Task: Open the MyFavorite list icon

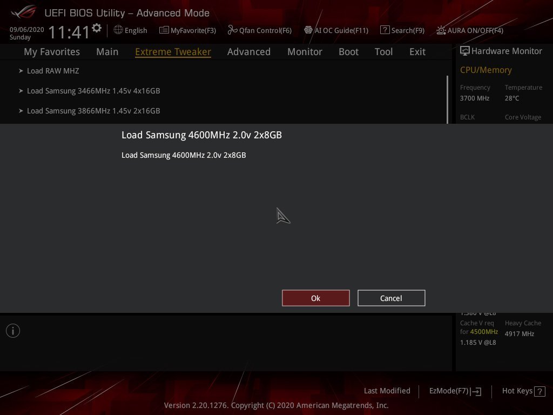Action: (164, 30)
